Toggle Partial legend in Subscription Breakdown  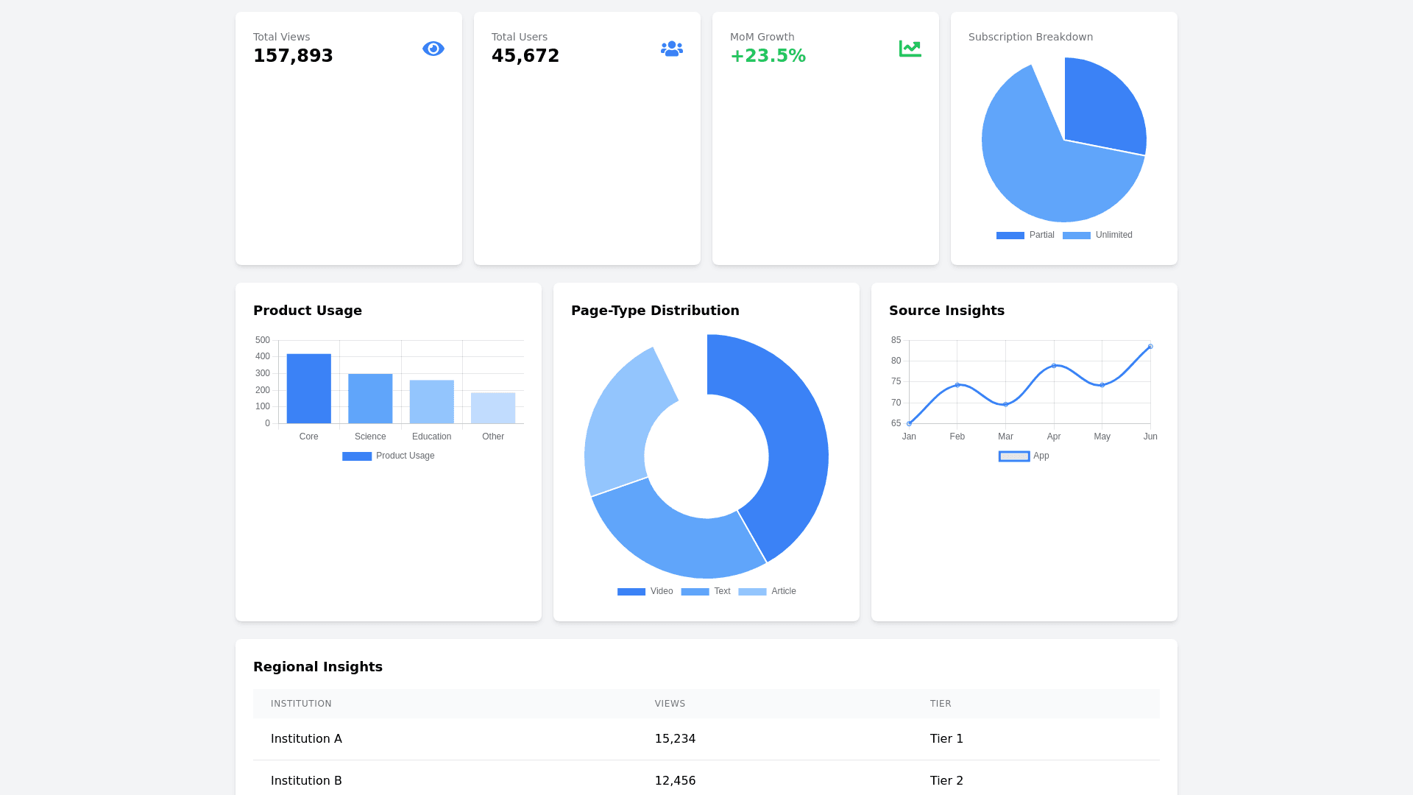tap(1025, 236)
